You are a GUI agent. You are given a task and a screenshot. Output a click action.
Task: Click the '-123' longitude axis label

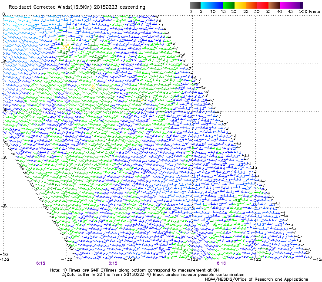pyautogui.click(x=256, y=259)
